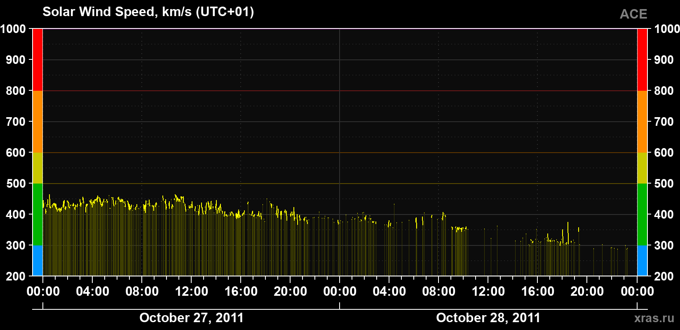This screenshot has height=330, width=680.
Task: Click the orange band on left color scale
Action: click(x=38, y=122)
